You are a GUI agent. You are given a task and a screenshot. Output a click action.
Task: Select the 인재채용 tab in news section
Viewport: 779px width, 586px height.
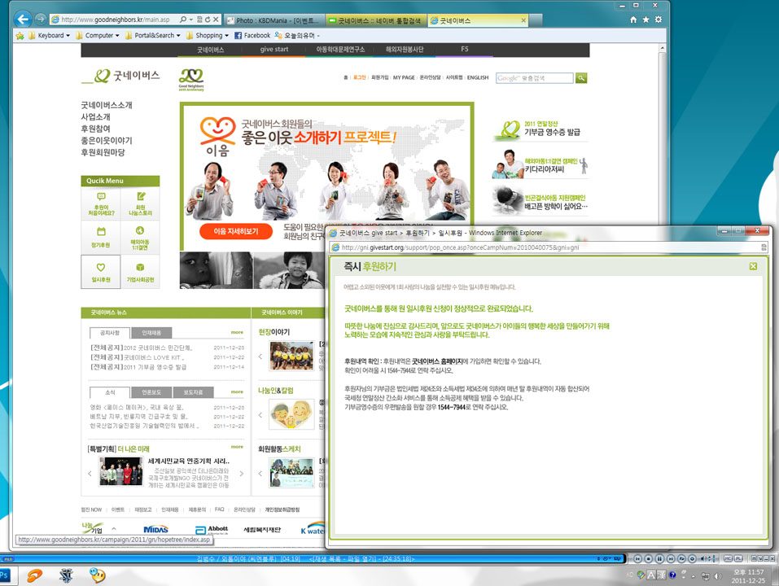(151, 333)
